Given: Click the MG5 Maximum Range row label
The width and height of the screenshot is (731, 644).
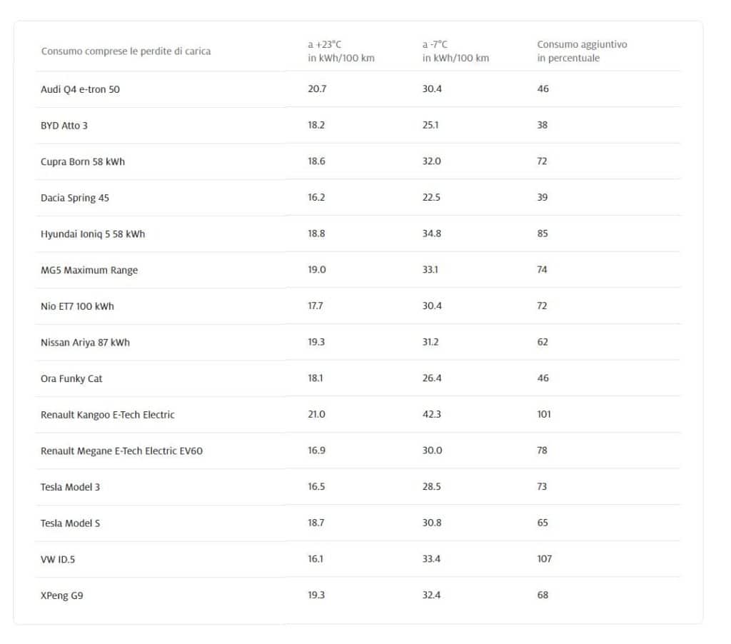Looking at the screenshot, I should point(89,270).
